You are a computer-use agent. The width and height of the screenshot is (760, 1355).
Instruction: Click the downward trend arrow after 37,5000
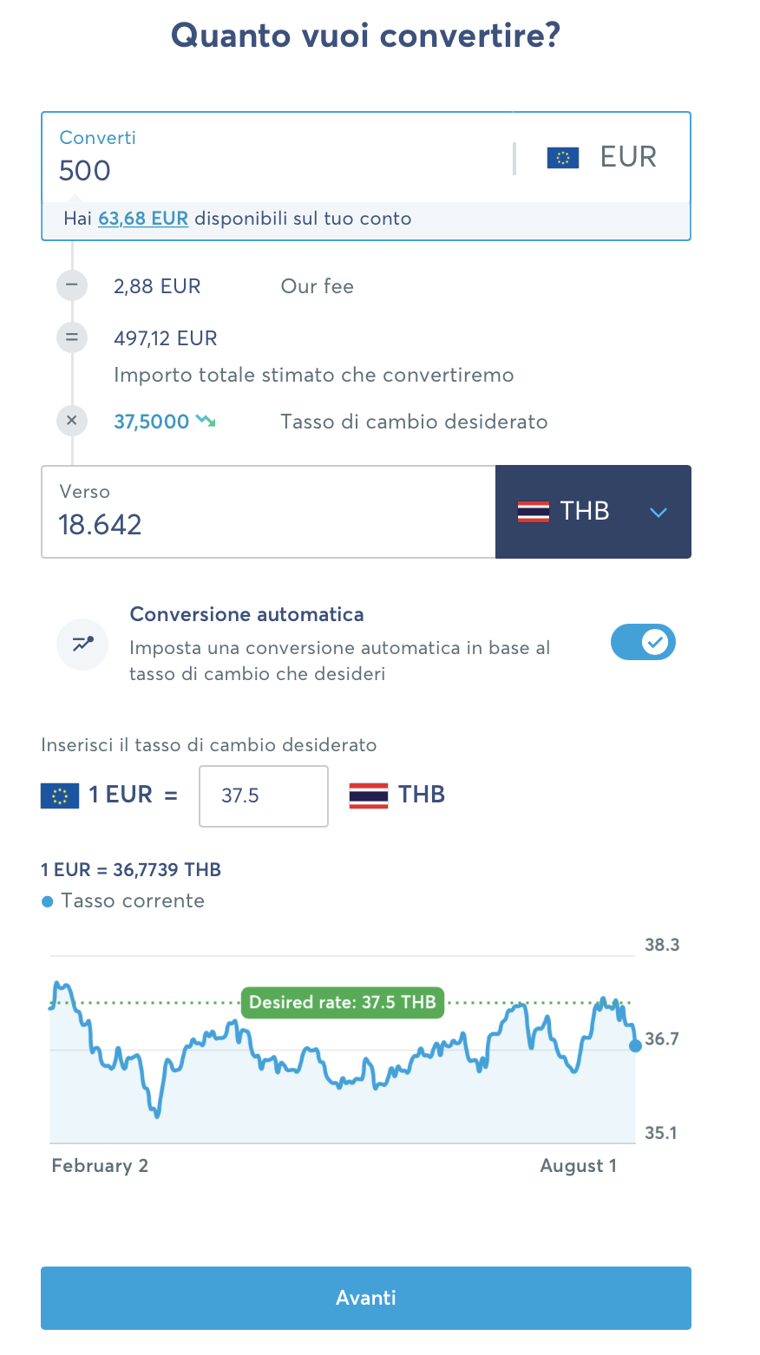pyautogui.click(x=206, y=422)
